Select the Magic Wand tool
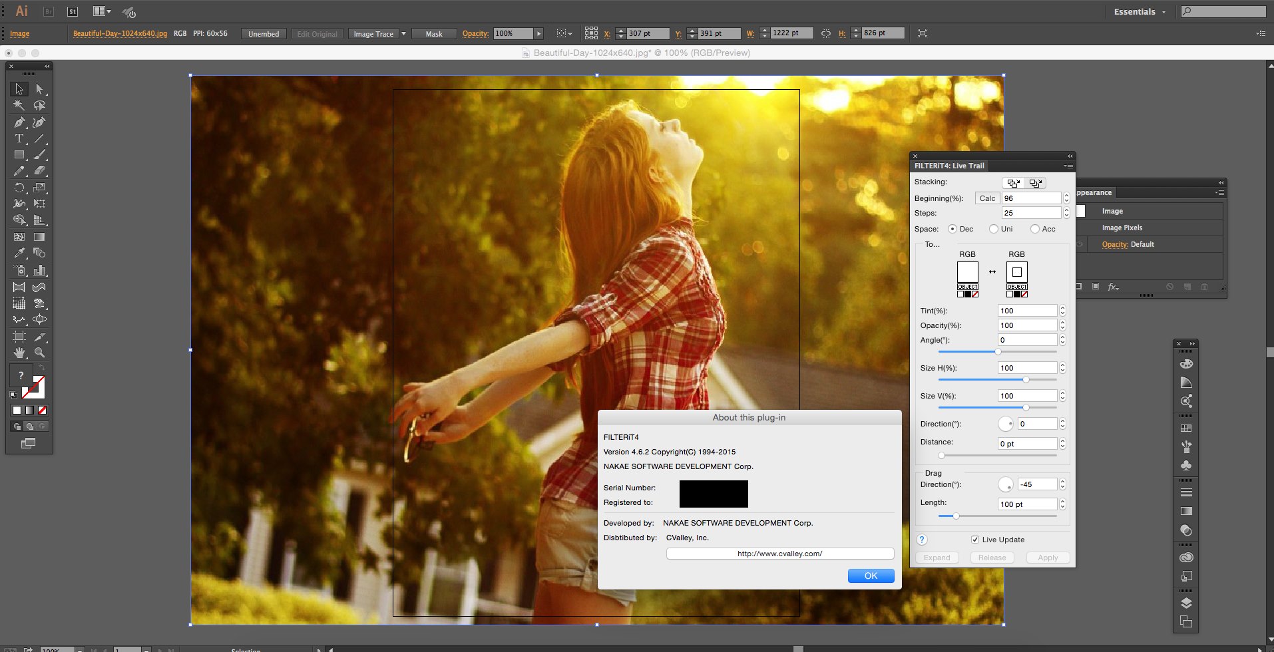This screenshot has width=1274, height=652. (x=19, y=105)
